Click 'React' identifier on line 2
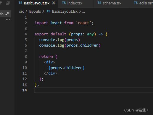The image size is (153, 115). 56,23
